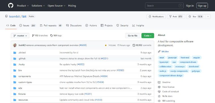The image size is (215, 103).
Task: Open pull request #6699 link
Action: coord(83,45)
